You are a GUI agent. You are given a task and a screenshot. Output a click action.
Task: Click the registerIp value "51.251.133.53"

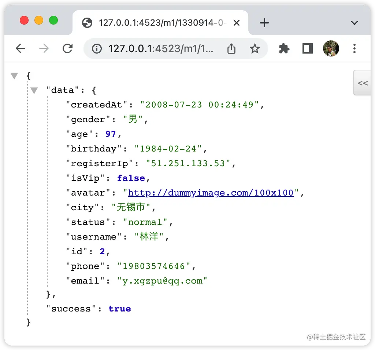coord(188,163)
